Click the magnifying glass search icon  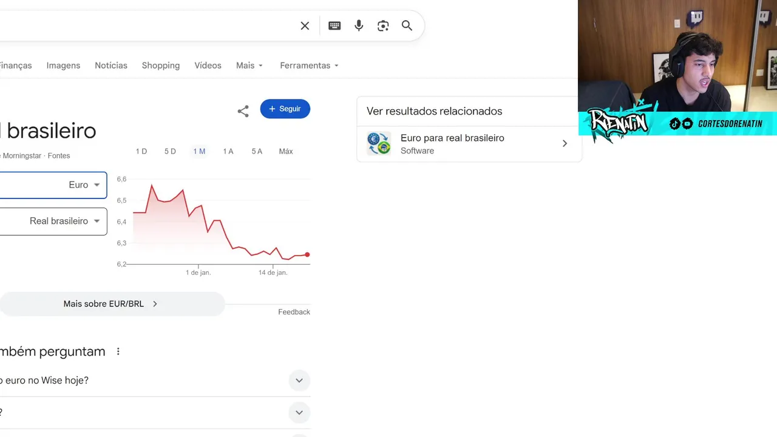click(407, 25)
